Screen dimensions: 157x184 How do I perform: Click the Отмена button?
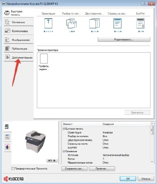point(146,178)
